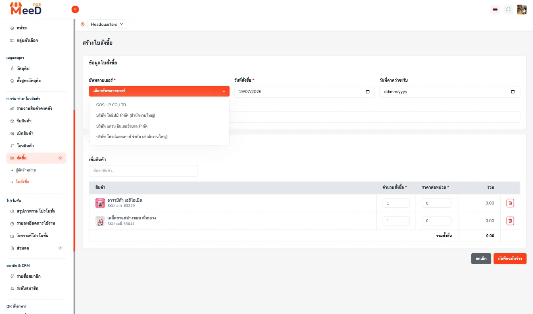Viewport: 533px width, 314px height.
Task: Close the เลือกซัพพลายเออร์ supplier dropdown
Action: click(159, 91)
